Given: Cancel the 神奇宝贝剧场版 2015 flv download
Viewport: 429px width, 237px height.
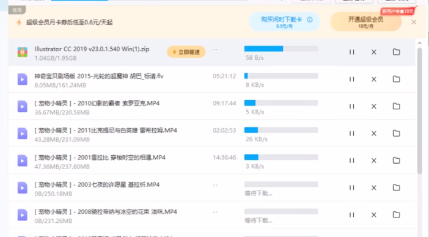Looking at the screenshot, I should click(x=374, y=79).
